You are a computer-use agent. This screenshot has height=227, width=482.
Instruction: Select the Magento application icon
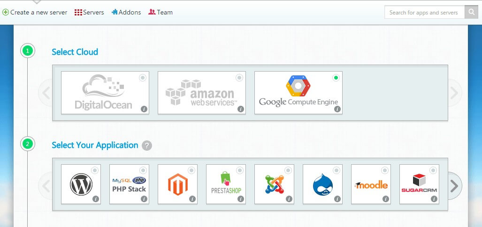[177, 184]
